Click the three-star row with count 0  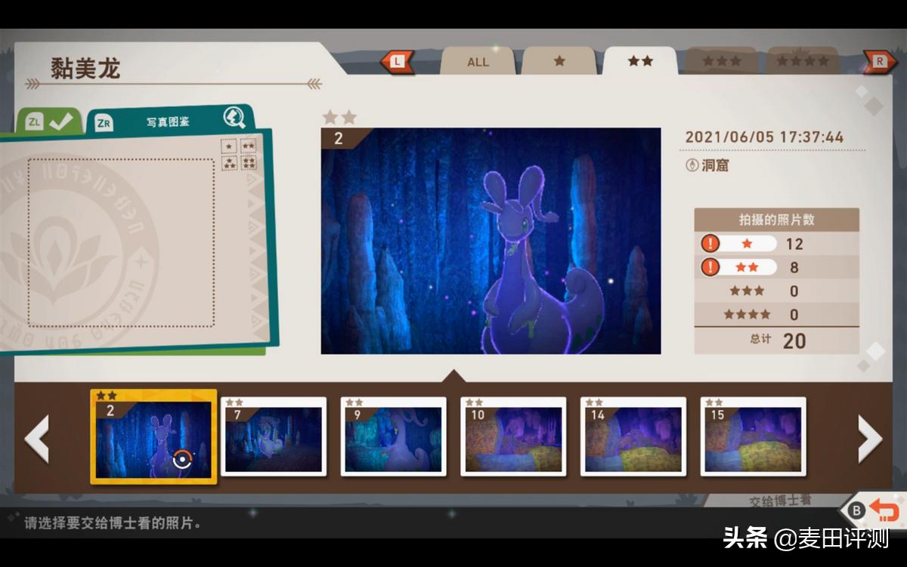(777, 291)
